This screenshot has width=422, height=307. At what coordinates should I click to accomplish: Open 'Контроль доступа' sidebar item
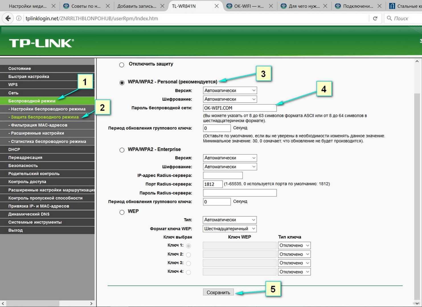[x=47, y=182]
